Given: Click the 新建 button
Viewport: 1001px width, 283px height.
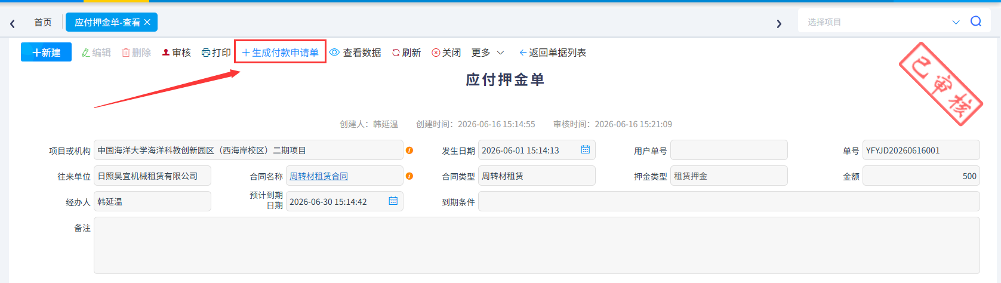Looking at the screenshot, I should [46, 52].
